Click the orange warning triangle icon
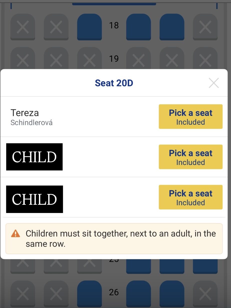The height and width of the screenshot is (308, 231). point(15,234)
